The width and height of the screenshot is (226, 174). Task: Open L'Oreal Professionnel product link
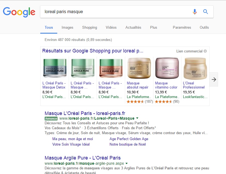194,85
